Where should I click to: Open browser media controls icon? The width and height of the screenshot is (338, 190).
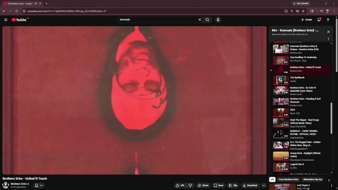[321, 11]
